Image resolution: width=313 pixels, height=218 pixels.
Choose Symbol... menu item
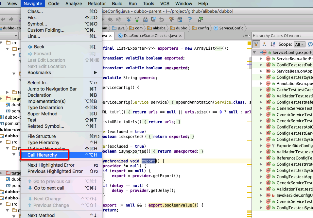[x=61, y=24]
